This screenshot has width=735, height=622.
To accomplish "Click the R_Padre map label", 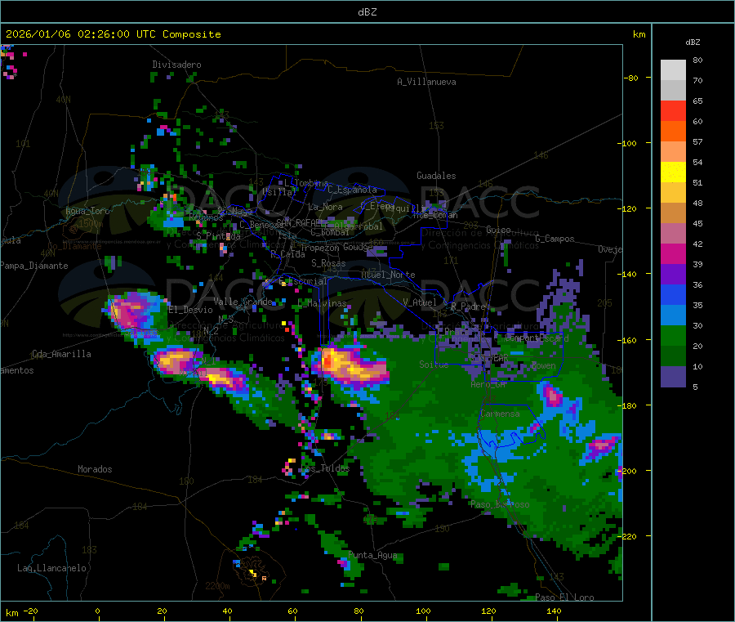I will click(468, 307).
